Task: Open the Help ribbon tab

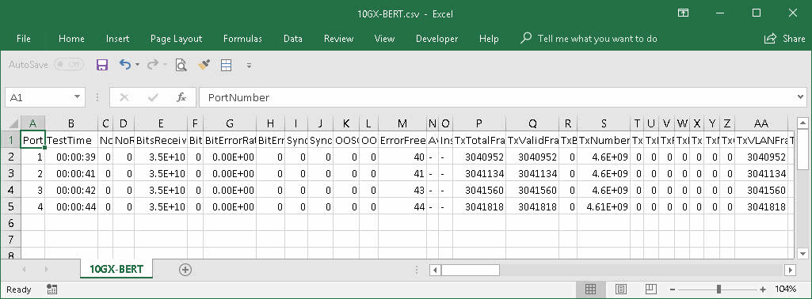Action: tap(489, 39)
